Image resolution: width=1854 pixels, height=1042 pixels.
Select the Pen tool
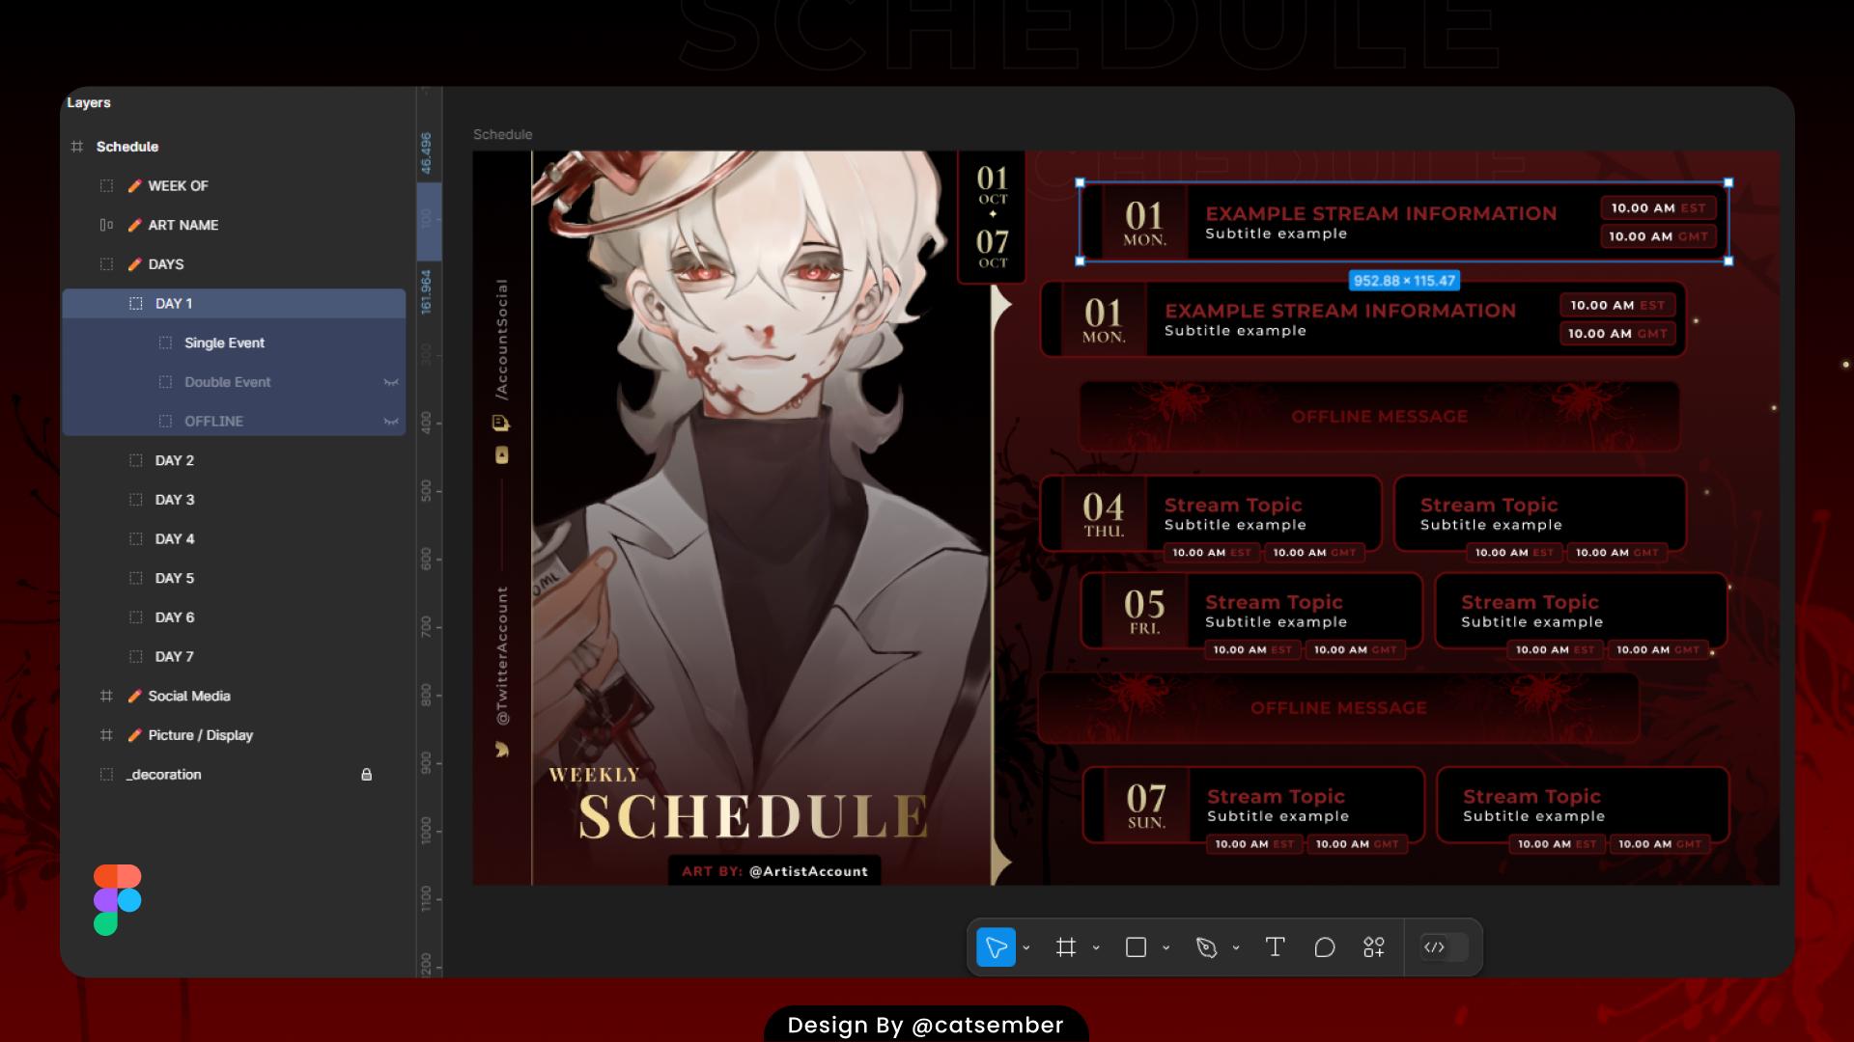pyautogui.click(x=1206, y=947)
